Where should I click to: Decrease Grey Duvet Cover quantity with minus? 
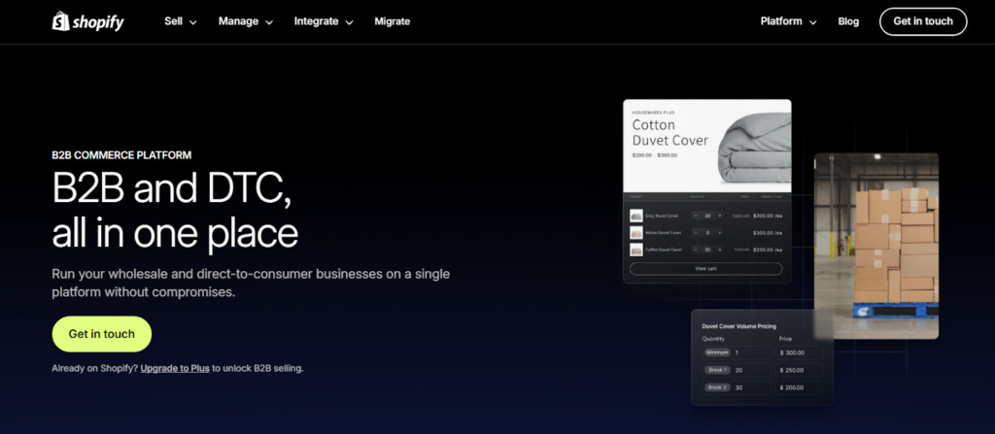(696, 216)
